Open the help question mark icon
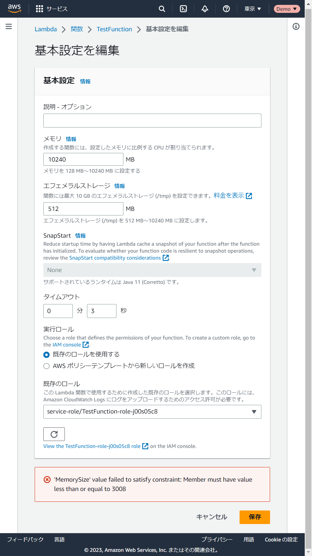 click(x=226, y=9)
